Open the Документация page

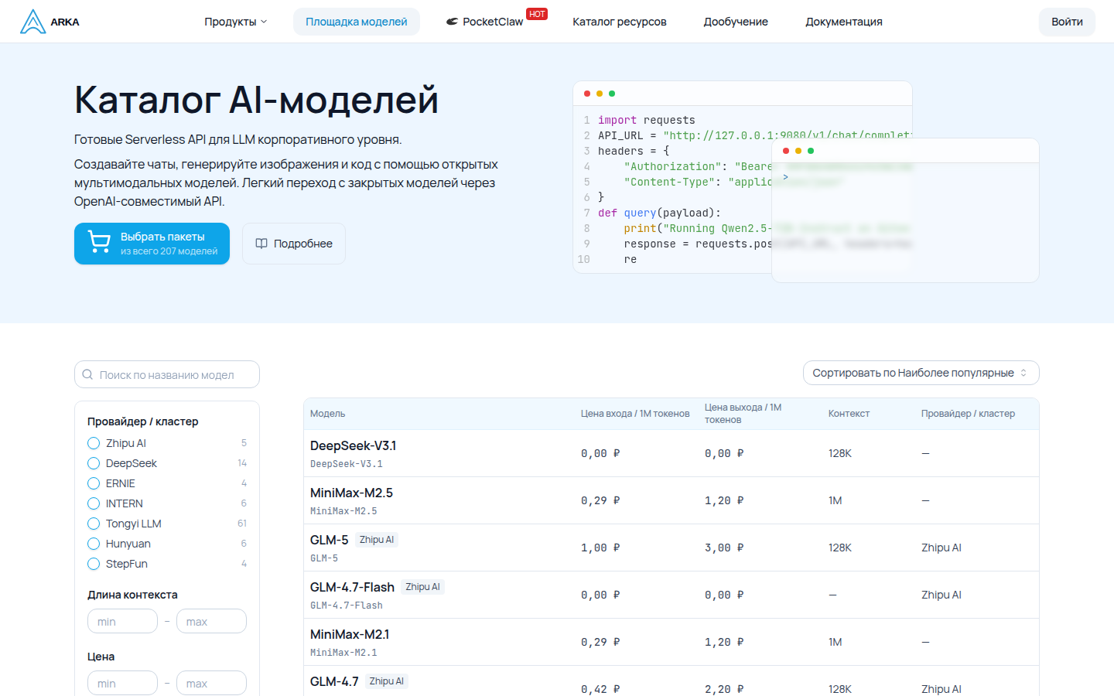(x=844, y=22)
